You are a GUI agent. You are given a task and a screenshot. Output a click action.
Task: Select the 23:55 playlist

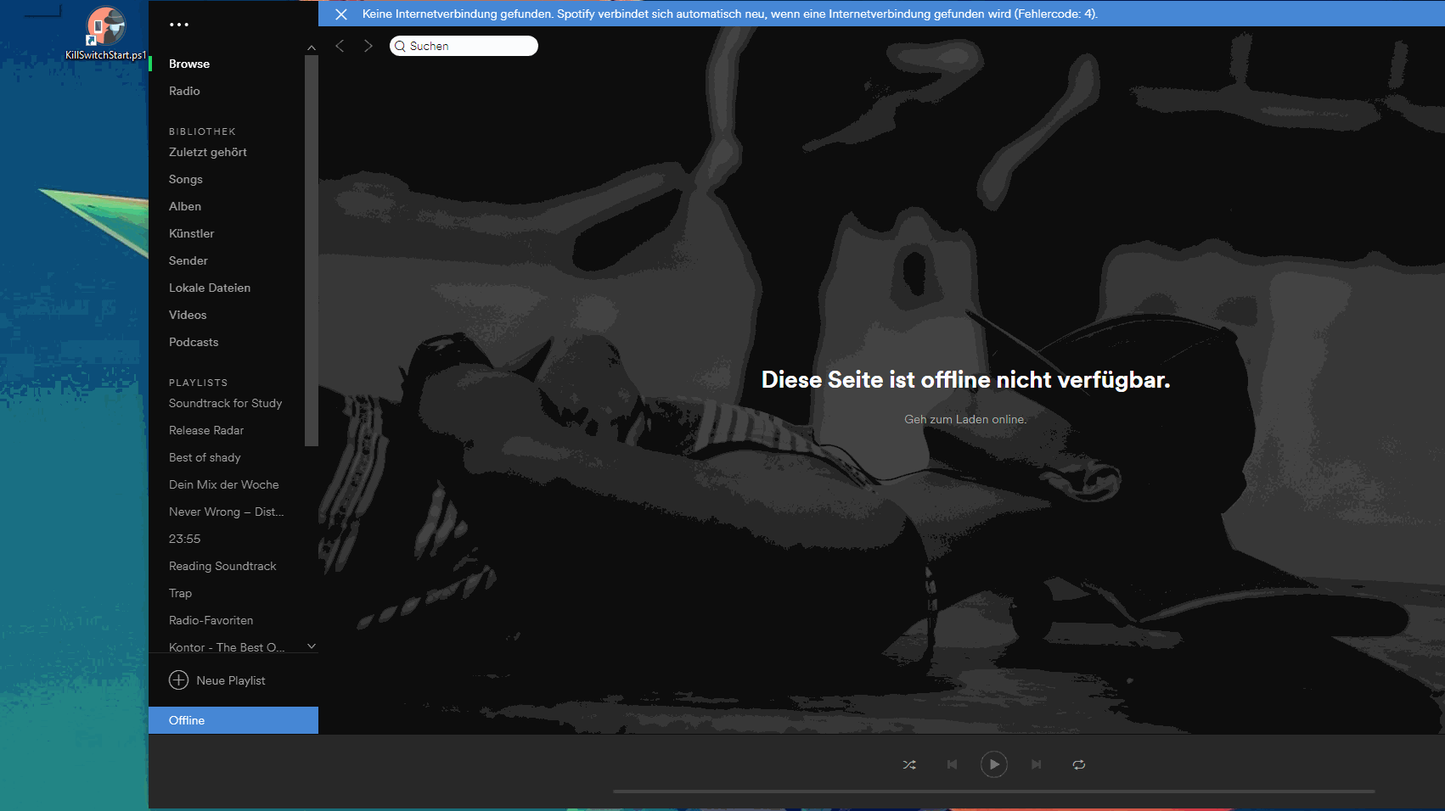[185, 539]
